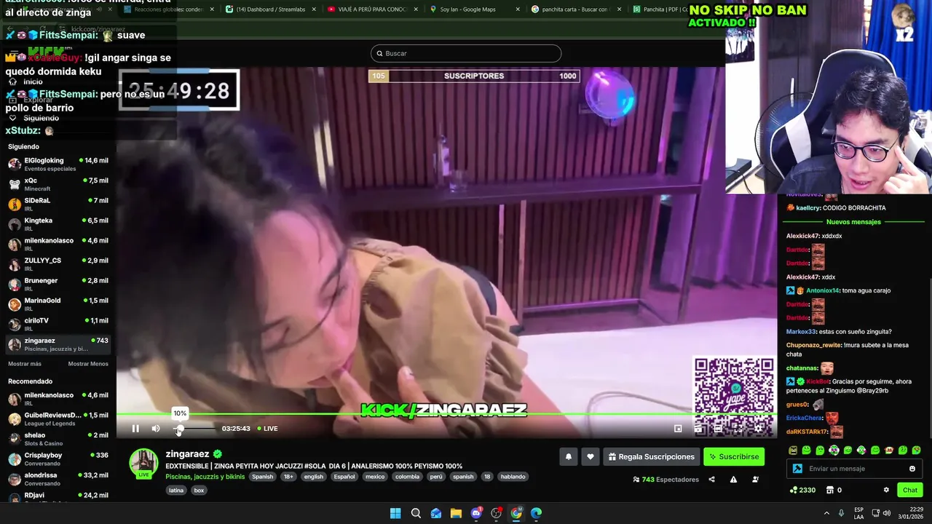This screenshot has height=524, width=932.
Task: Open ZULLYY_CS channel in sidebar
Action: coord(58,264)
